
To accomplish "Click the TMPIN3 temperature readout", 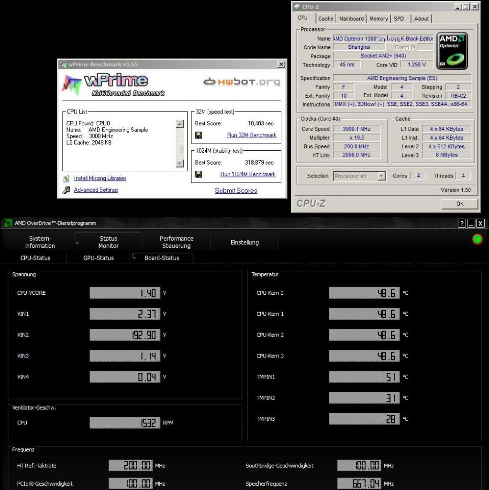I will click(x=364, y=419).
